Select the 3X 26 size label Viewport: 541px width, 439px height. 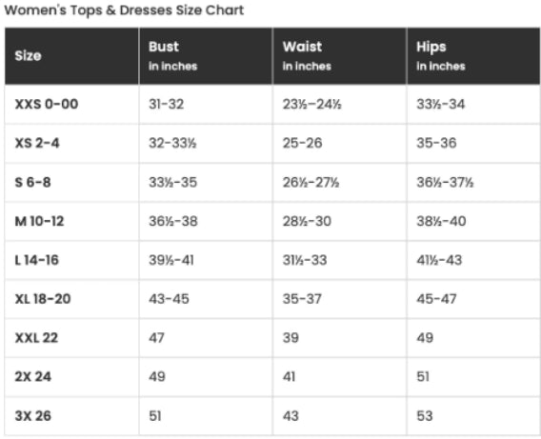click(32, 416)
